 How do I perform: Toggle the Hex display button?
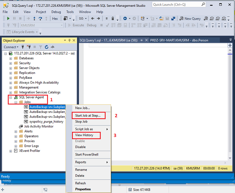pyautogui.click(x=55, y=19)
